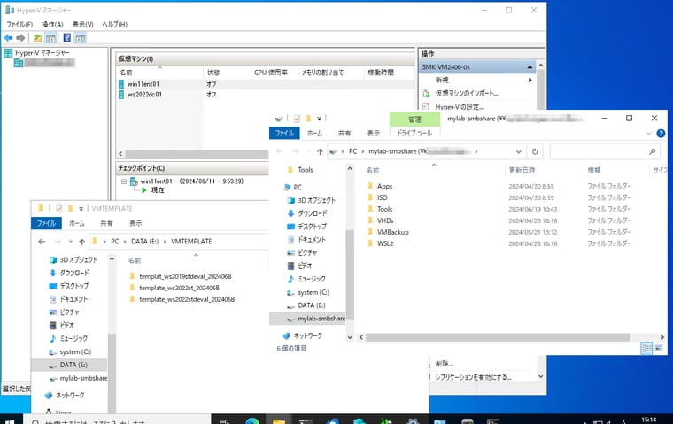Collapse the win11ent01 checkpoint tree node

[x=124, y=181]
